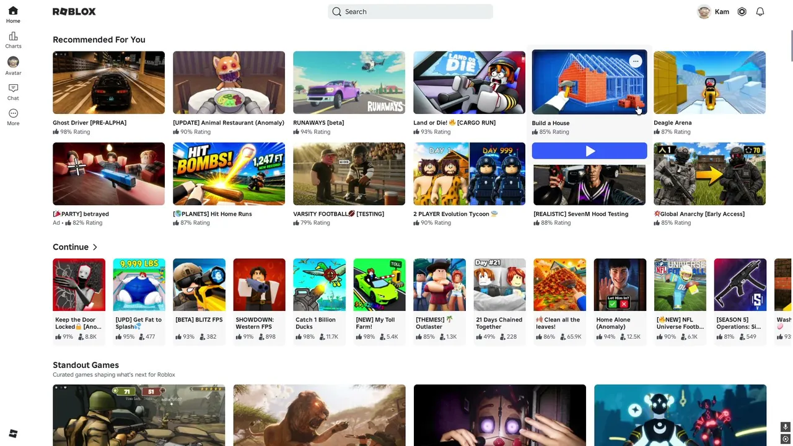This screenshot has height=446, width=793.
Task: Open Charts from the left sidebar
Action: click(13, 40)
